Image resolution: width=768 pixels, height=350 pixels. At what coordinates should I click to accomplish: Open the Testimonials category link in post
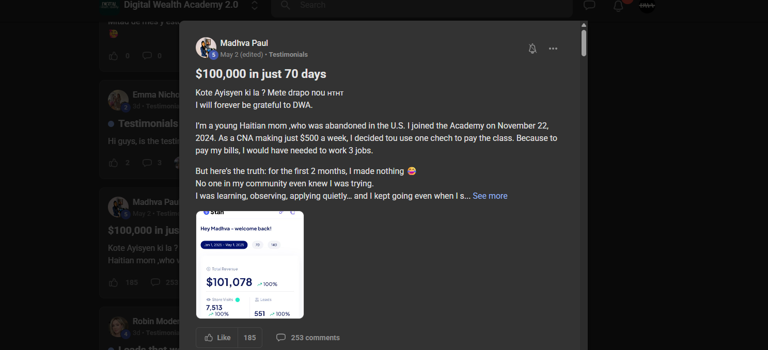(288, 54)
